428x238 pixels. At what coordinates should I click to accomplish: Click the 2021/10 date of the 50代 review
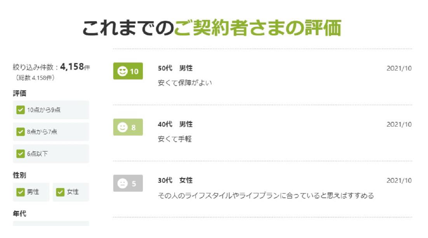[x=399, y=68]
